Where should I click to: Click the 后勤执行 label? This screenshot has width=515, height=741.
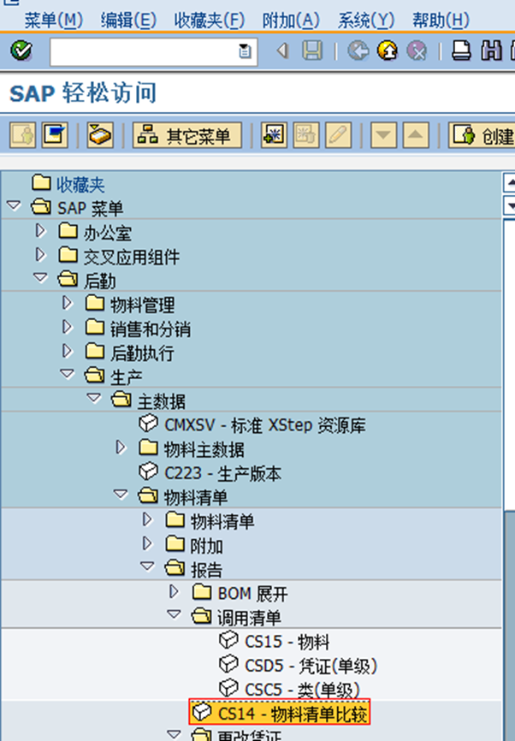[142, 353]
